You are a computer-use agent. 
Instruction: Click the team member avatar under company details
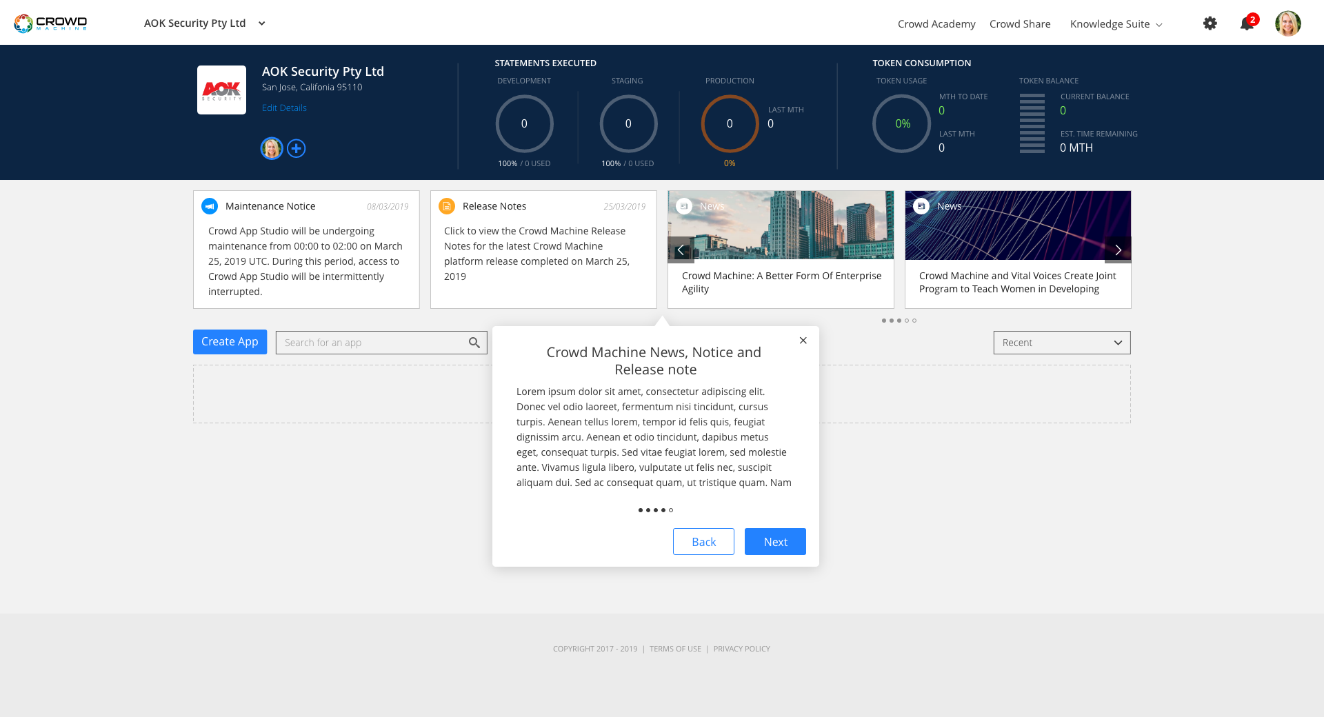272,148
